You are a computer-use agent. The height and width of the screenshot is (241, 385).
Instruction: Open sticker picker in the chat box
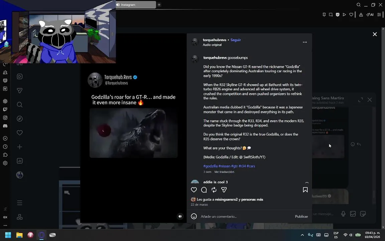click(x=363, y=214)
